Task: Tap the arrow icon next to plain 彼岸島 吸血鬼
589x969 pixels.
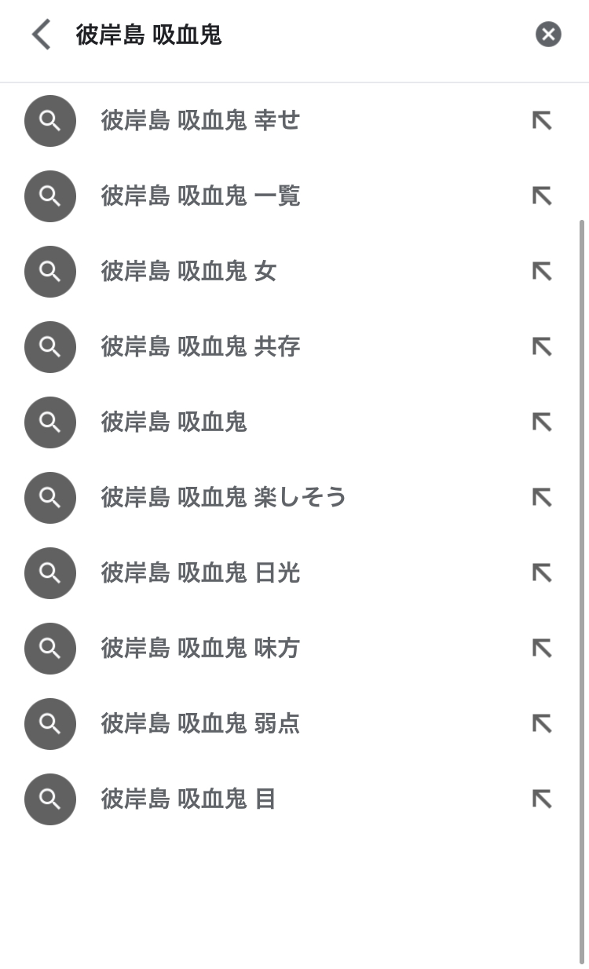Action: pyautogui.click(x=542, y=422)
